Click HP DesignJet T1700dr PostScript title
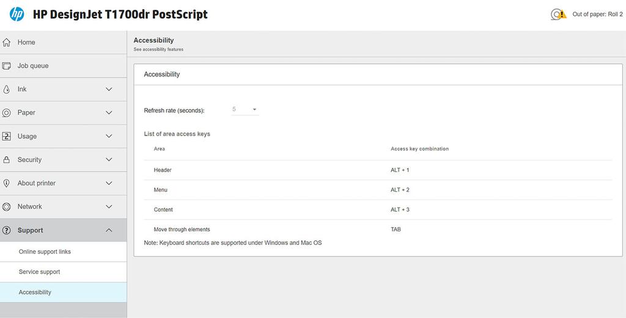 click(x=120, y=15)
